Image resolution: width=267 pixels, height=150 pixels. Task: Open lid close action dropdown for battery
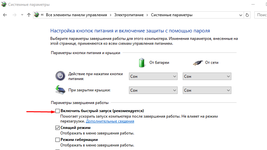point(153,90)
